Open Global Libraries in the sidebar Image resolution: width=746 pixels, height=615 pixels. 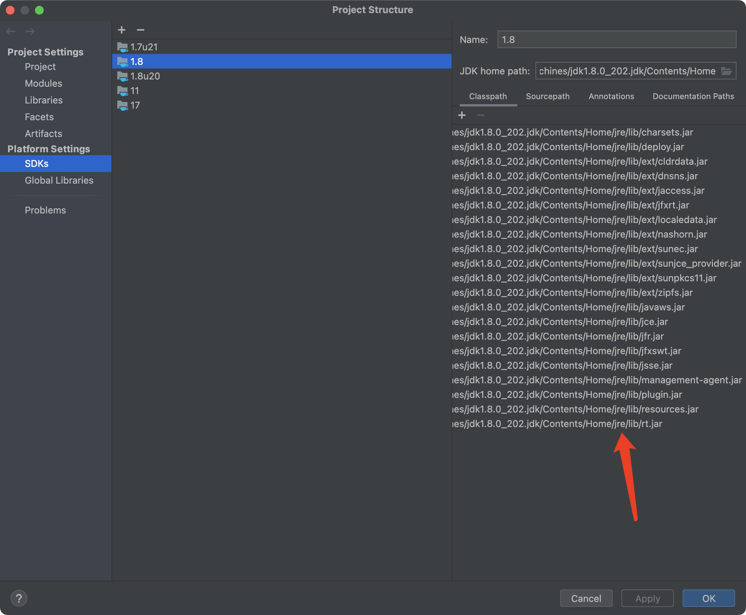click(x=59, y=180)
